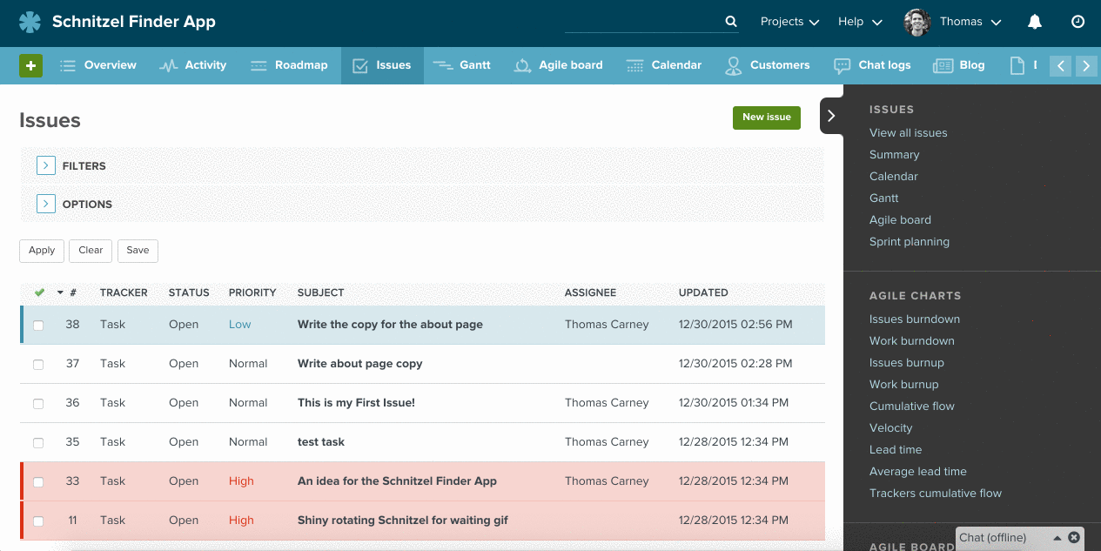The height and width of the screenshot is (551, 1101).
Task: Click the clock time-tracking icon
Action: [1078, 22]
